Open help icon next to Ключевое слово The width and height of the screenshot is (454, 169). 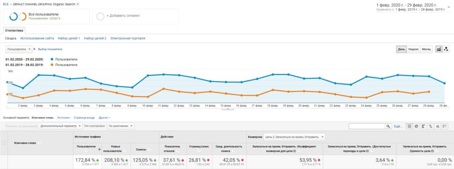tap(39, 143)
